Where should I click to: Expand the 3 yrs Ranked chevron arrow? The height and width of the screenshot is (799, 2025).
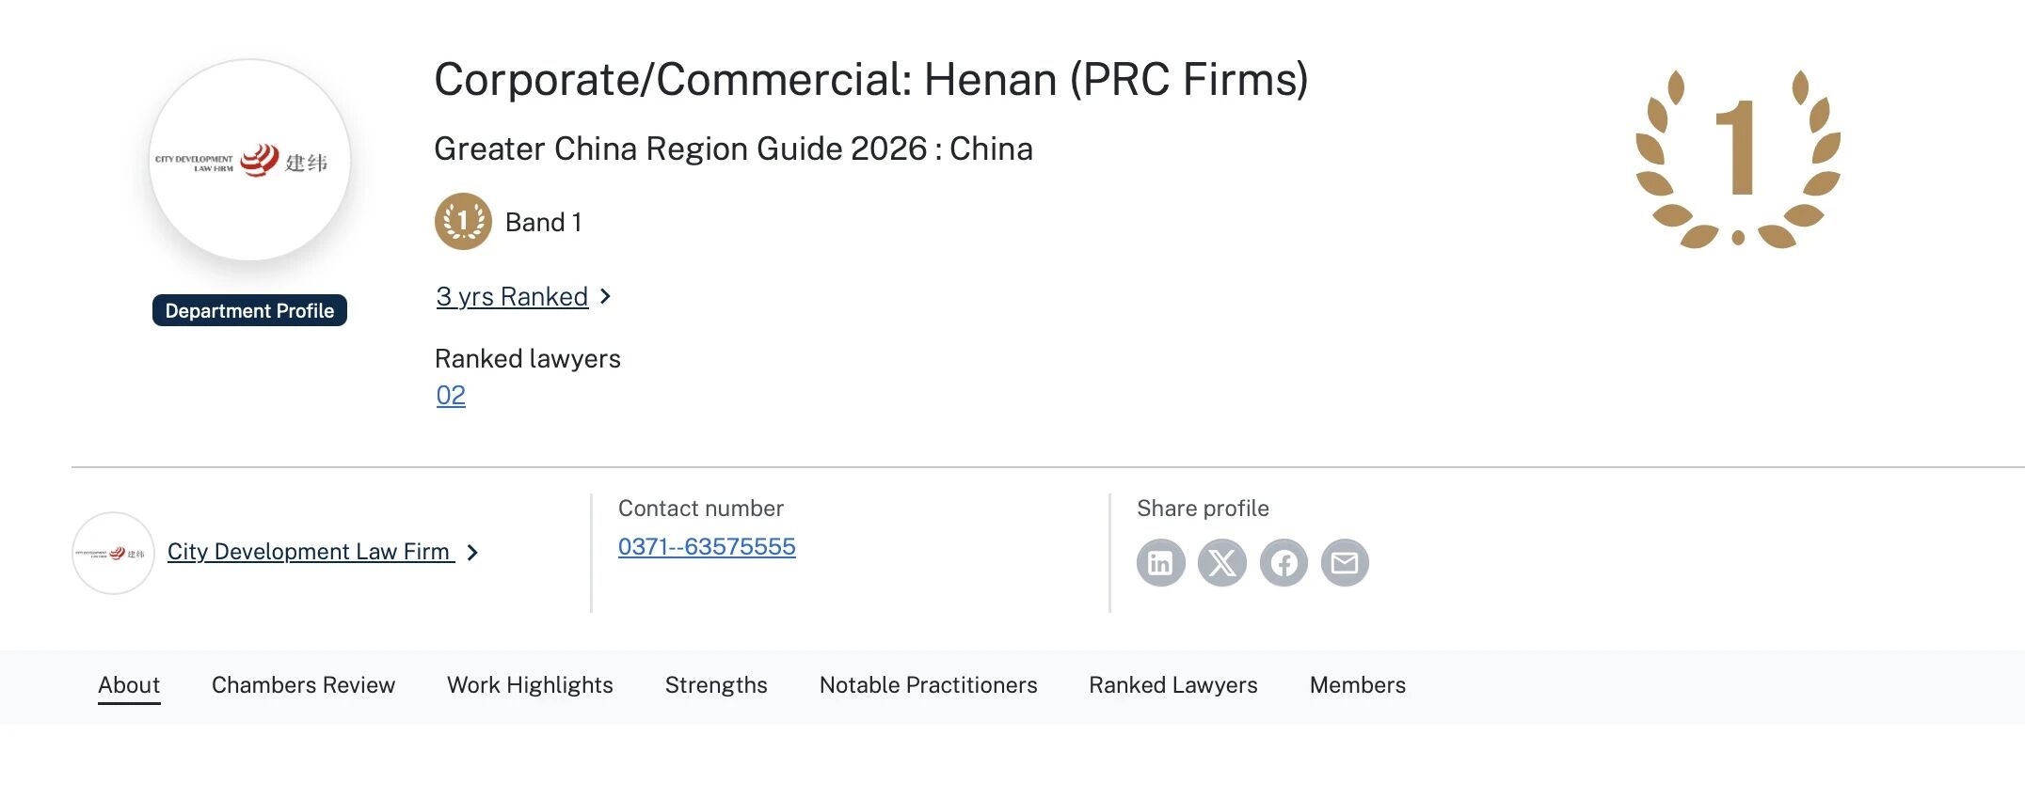pyautogui.click(x=606, y=297)
